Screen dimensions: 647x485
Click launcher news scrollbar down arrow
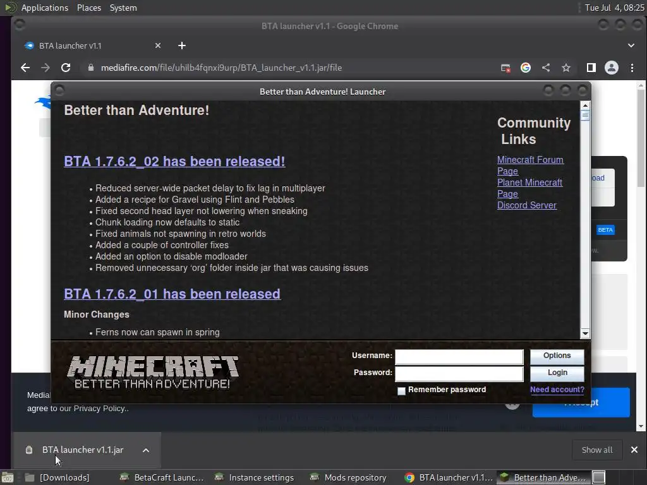(x=584, y=333)
